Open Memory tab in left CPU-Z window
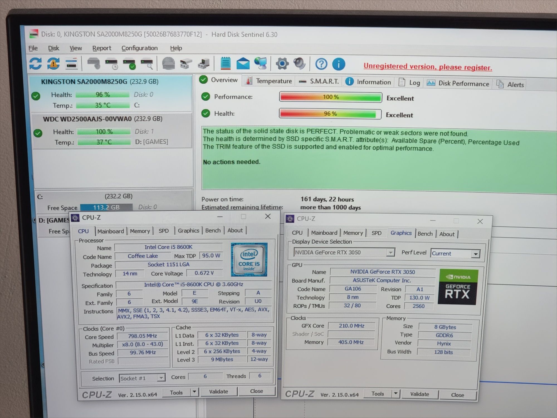557x418 pixels. point(140,231)
